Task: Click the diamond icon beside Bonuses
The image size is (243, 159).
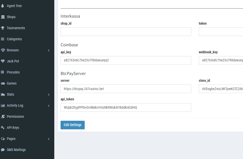Action: pyautogui.click(x=3, y=50)
